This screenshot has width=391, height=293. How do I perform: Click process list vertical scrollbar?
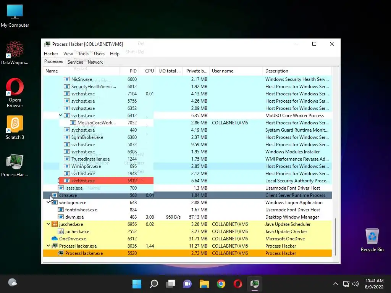pyautogui.click(x=336, y=237)
